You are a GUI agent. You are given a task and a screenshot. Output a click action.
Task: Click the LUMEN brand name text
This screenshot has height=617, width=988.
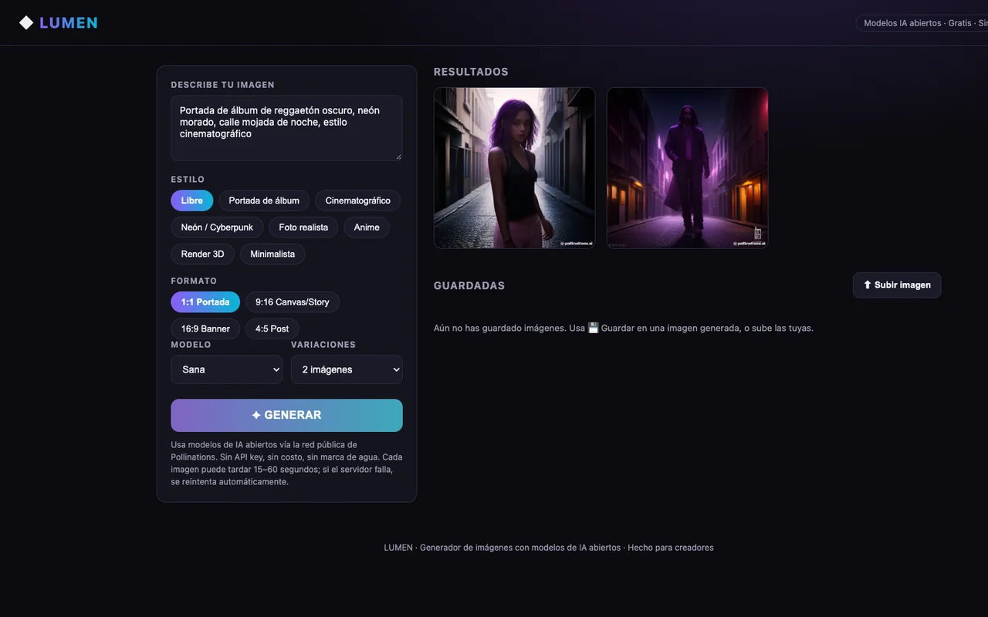coord(69,23)
